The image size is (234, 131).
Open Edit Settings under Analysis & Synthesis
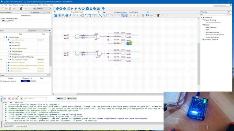16,43
